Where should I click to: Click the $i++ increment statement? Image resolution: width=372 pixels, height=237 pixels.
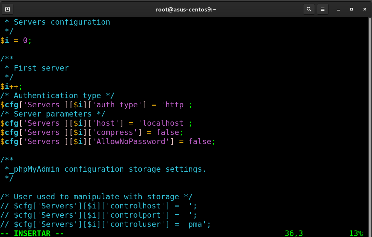point(11,87)
